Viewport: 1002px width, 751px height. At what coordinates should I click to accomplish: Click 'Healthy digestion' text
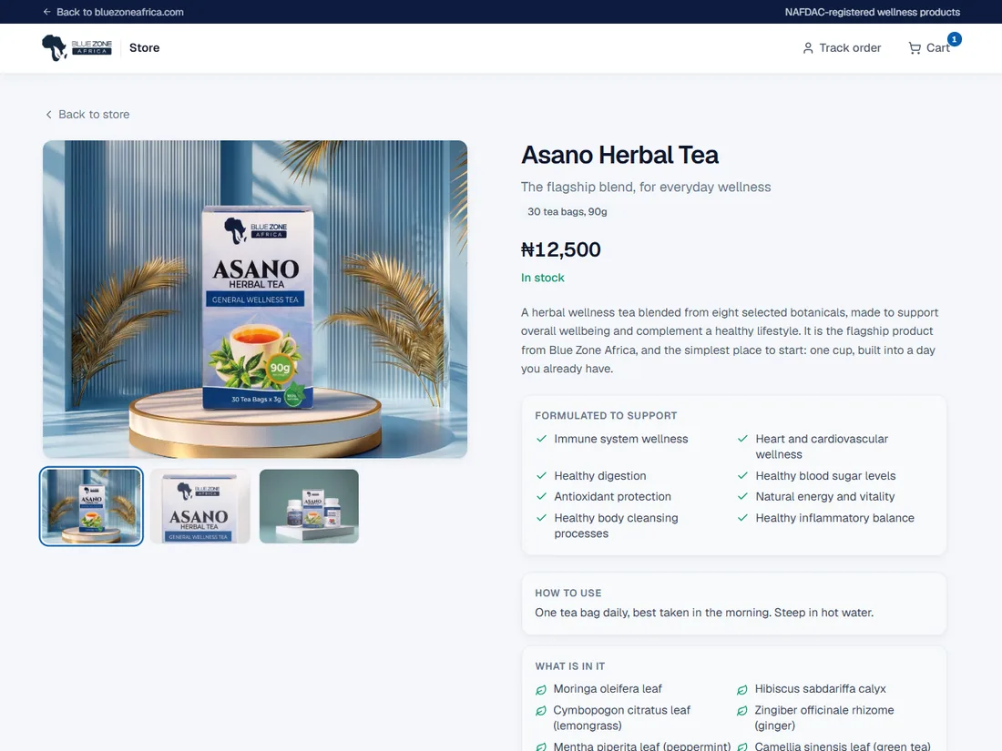(x=600, y=476)
